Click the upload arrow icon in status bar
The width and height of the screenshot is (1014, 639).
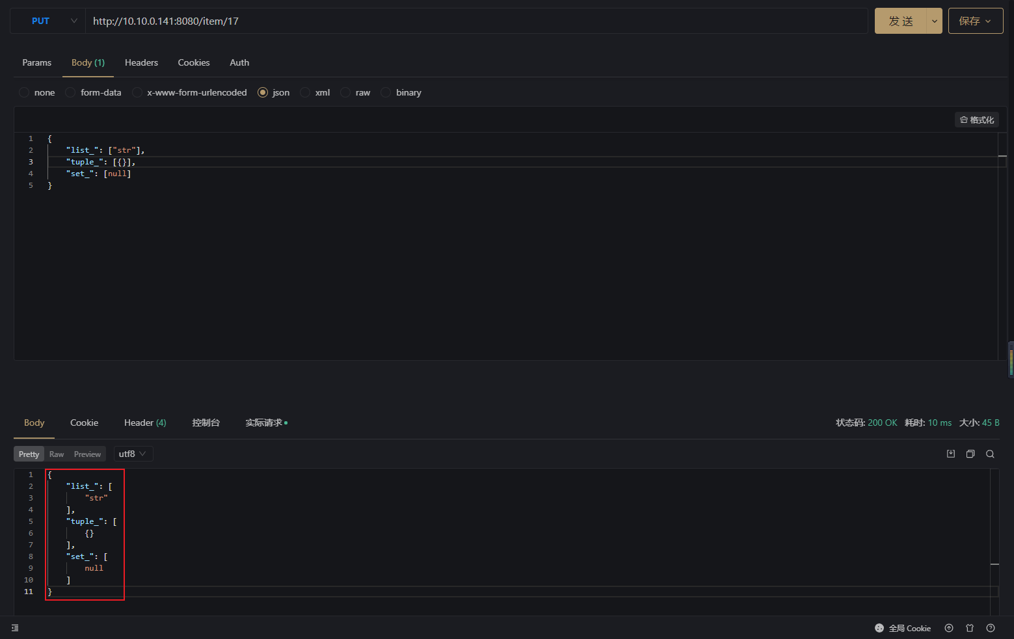(x=949, y=628)
